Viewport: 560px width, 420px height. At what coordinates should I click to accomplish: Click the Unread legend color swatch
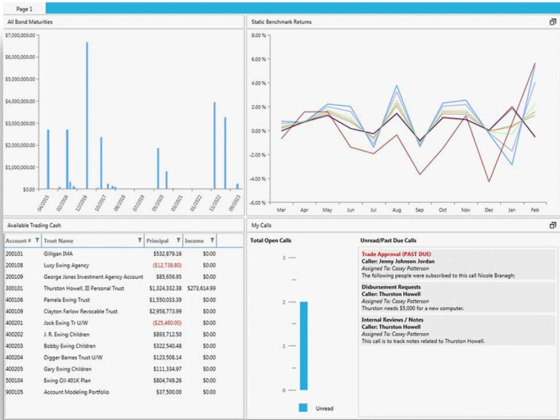(x=303, y=408)
